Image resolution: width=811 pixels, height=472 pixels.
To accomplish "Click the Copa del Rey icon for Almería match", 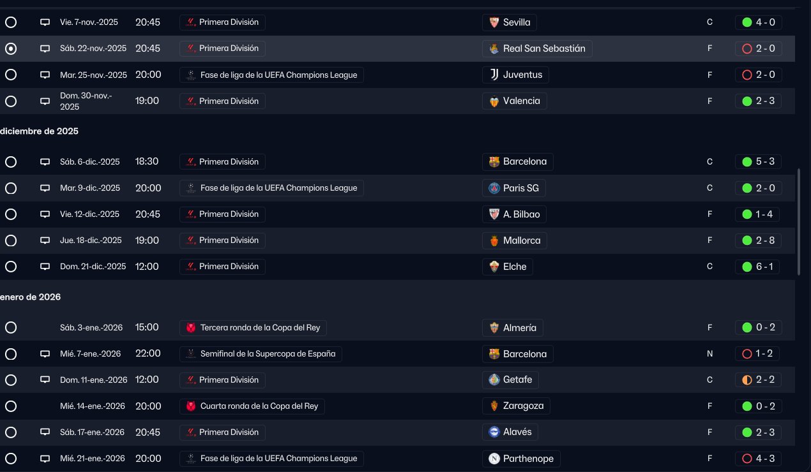I will (190, 328).
